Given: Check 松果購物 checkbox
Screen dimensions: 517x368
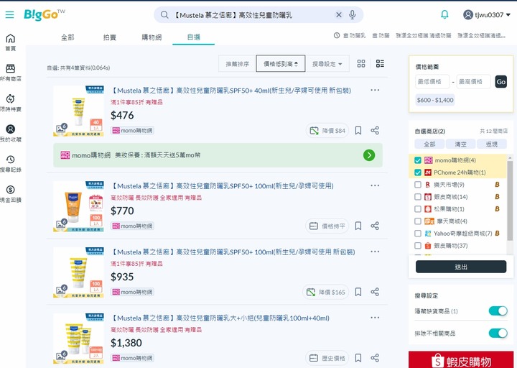Looking at the screenshot, I should [x=418, y=209].
